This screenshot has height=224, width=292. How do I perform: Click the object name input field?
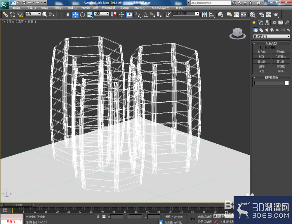(x=269, y=83)
